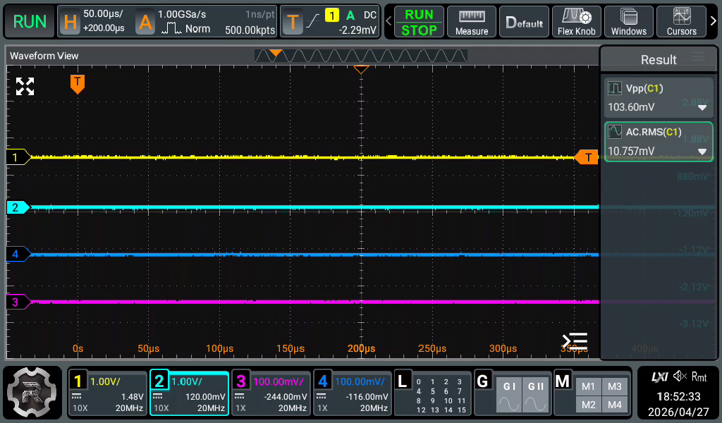Image resolution: width=722 pixels, height=423 pixels.
Task: Toggle channel 4 blue on/off
Action: pyautogui.click(x=353, y=393)
